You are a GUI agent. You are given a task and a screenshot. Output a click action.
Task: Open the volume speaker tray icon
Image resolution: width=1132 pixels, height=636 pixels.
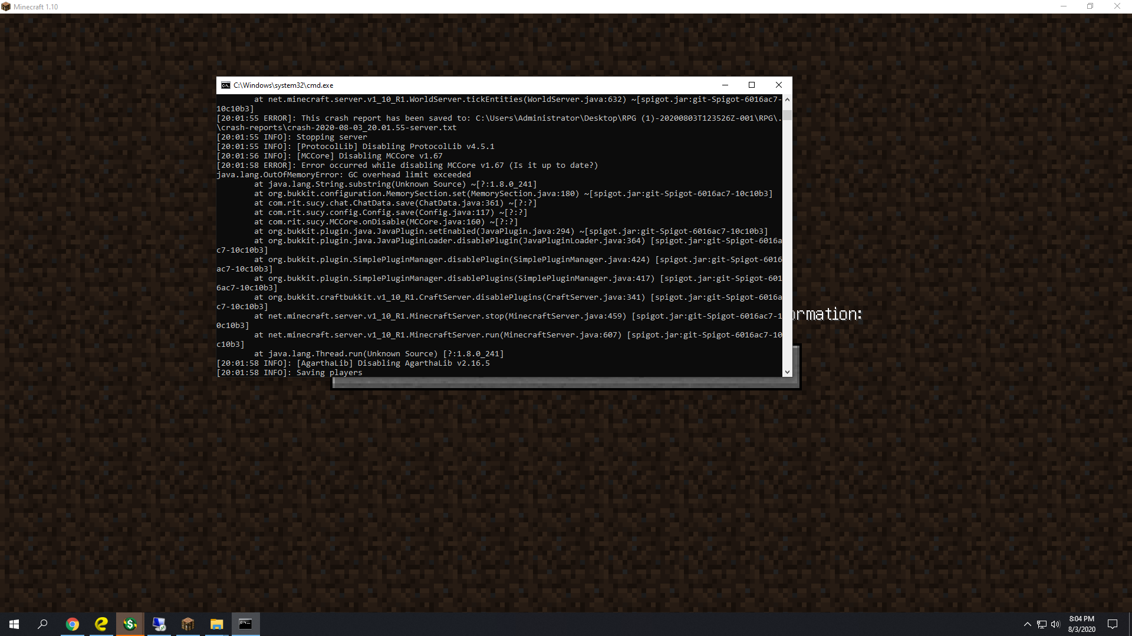(1055, 624)
